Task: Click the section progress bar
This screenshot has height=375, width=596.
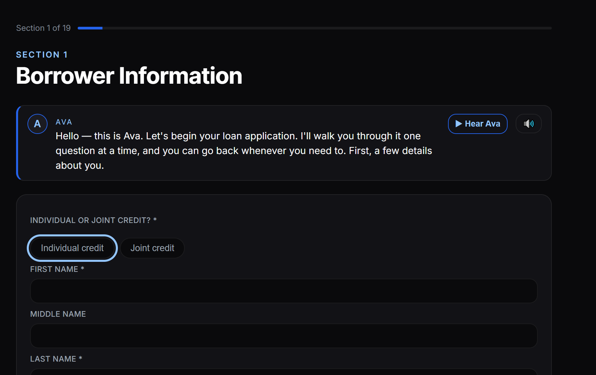Action: tap(314, 28)
